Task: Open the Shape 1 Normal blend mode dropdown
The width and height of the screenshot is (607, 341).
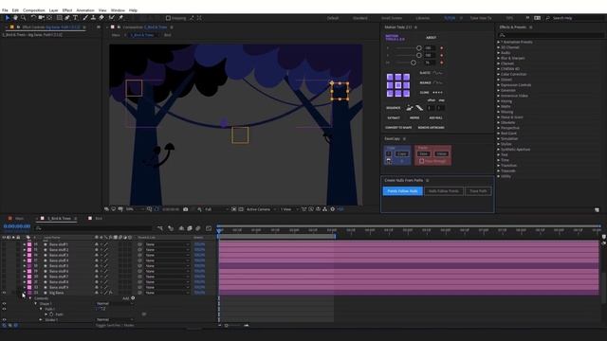Action: click(x=115, y=303)
